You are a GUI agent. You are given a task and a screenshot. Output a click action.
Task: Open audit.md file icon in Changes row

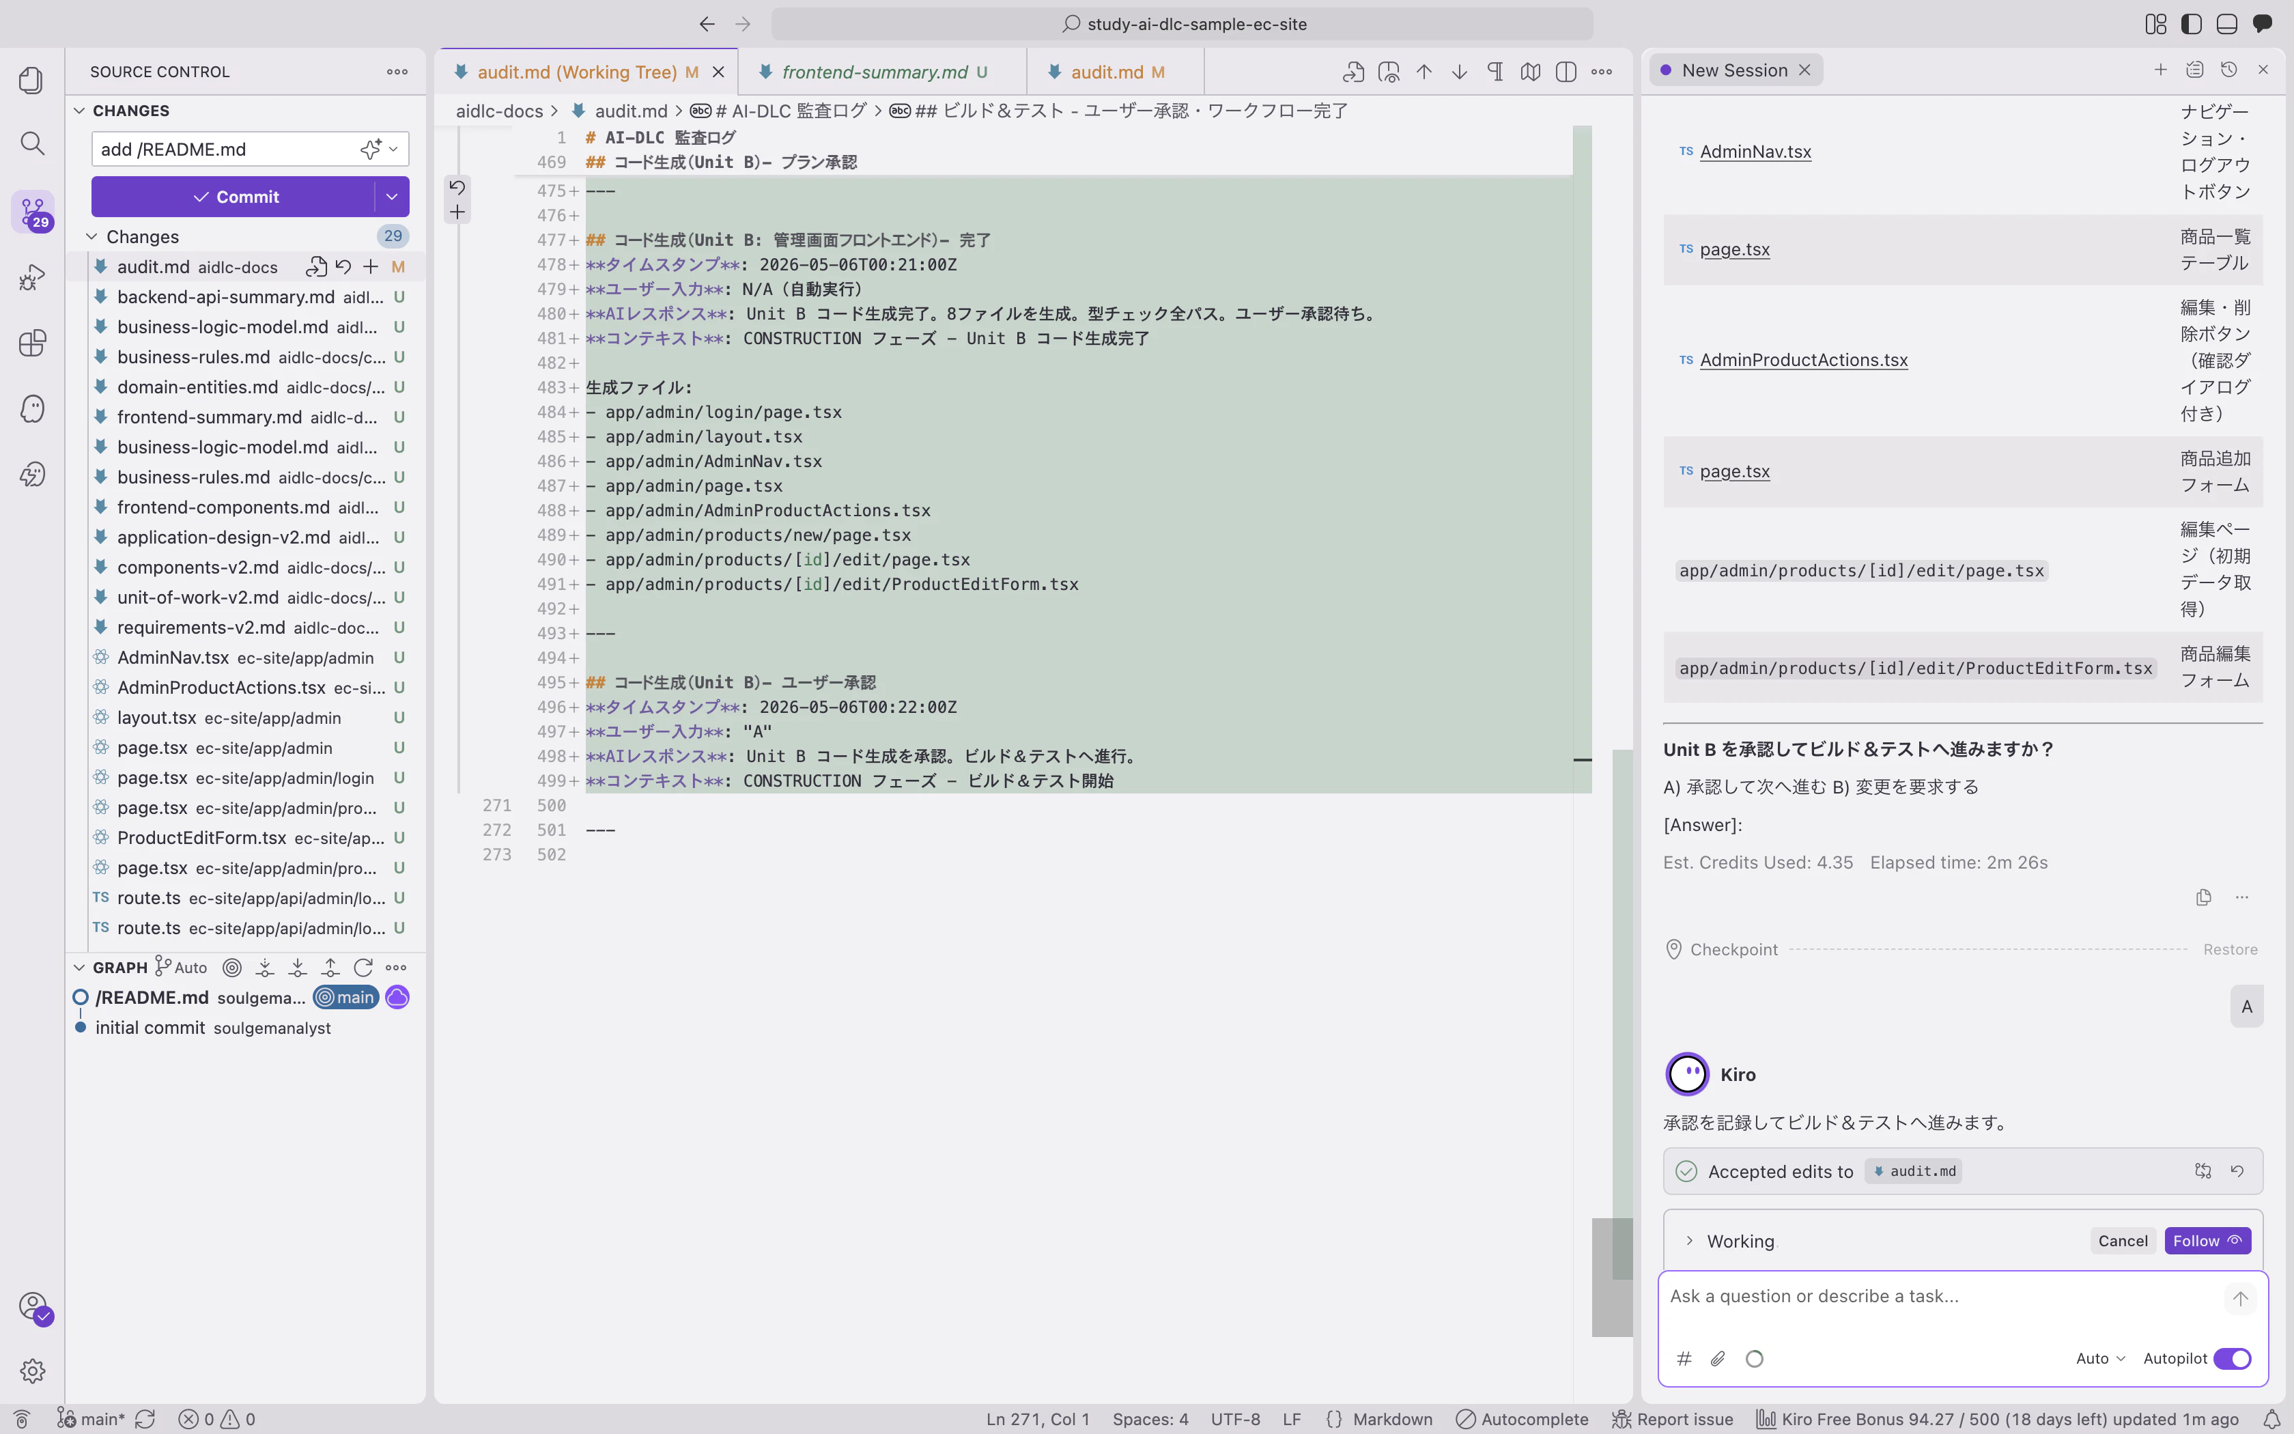(317, 268)
